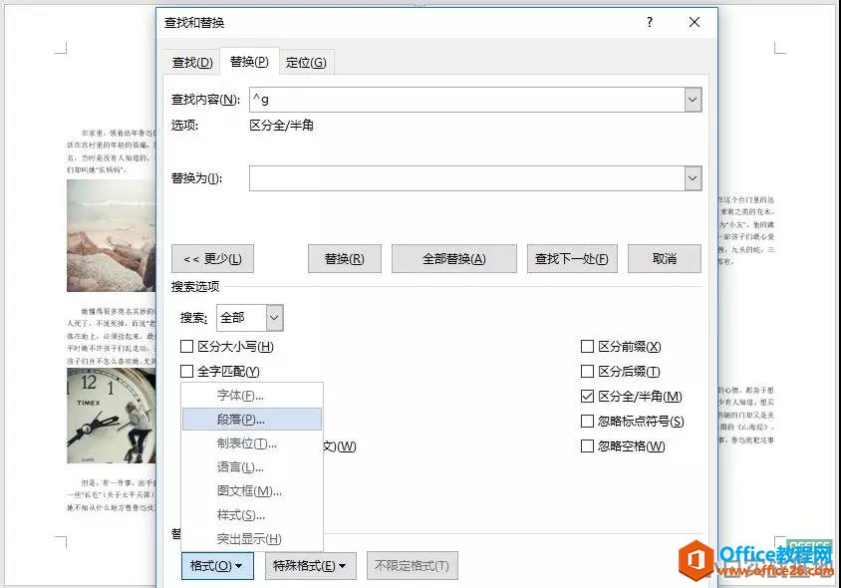Open the 格式 dropdown button
This screenshot has height=588, width=841.
[216, 565]
